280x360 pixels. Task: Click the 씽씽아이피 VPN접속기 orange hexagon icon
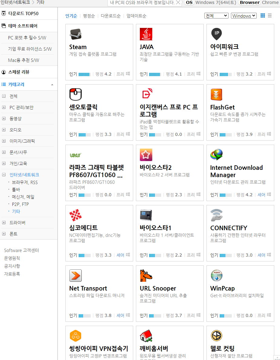76,336
